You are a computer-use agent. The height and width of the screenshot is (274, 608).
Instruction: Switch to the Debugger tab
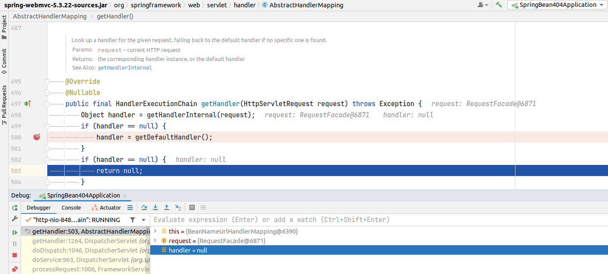coord(39,207)
